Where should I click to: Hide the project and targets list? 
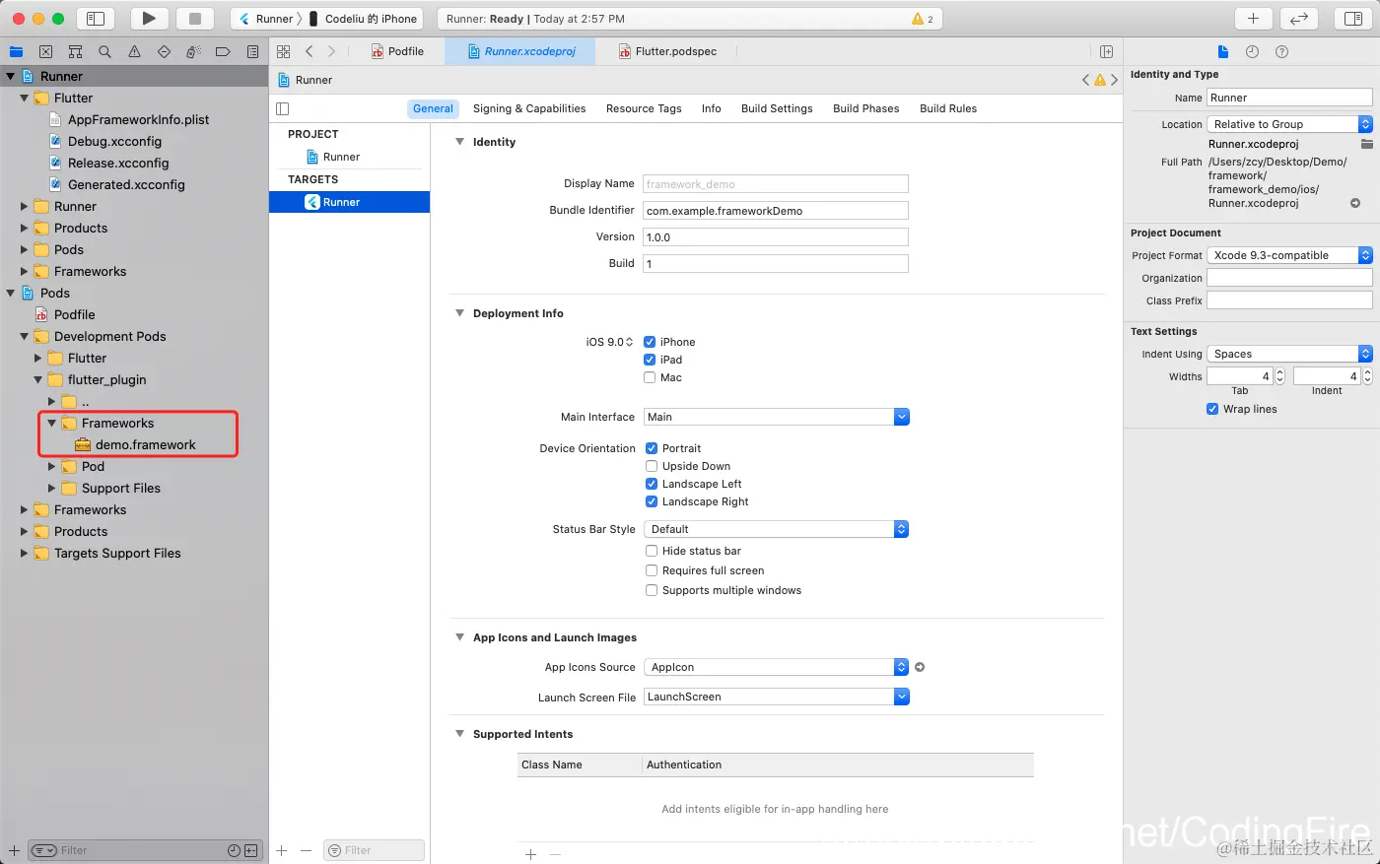point(283,108)
